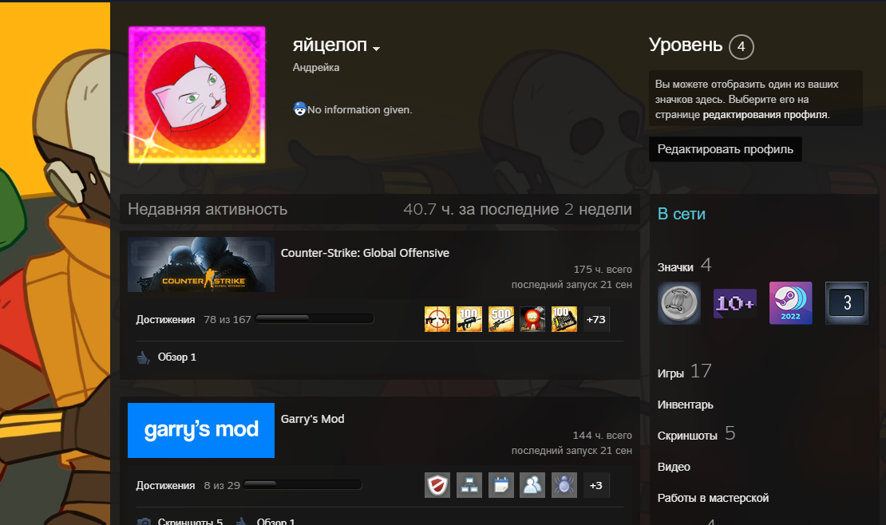The image size is (886, 525).
Task: Show CS:GO +73 more achievements
Action: (596, 319)
